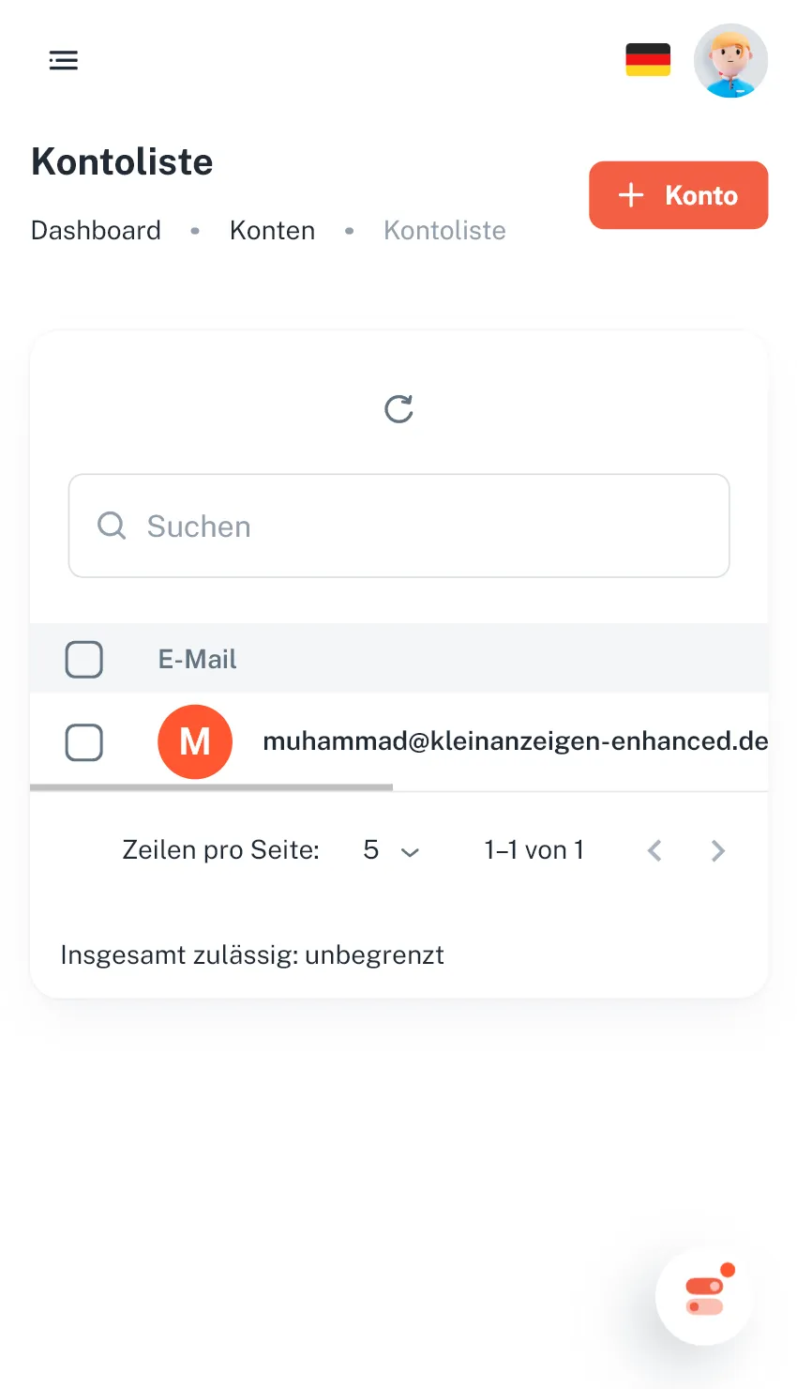Click the Kontoliste breadcrumb item
The width and height of the screenshot is (797, 1389).
(444, 231)
